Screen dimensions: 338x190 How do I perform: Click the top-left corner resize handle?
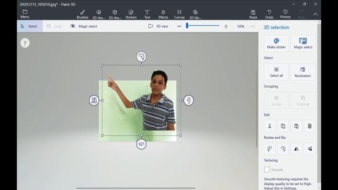(102, 65)
